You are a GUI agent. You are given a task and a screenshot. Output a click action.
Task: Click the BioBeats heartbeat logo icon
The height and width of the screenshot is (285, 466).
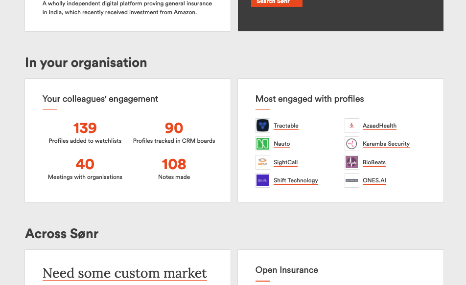pyautogui.click(x=352, y=162)
